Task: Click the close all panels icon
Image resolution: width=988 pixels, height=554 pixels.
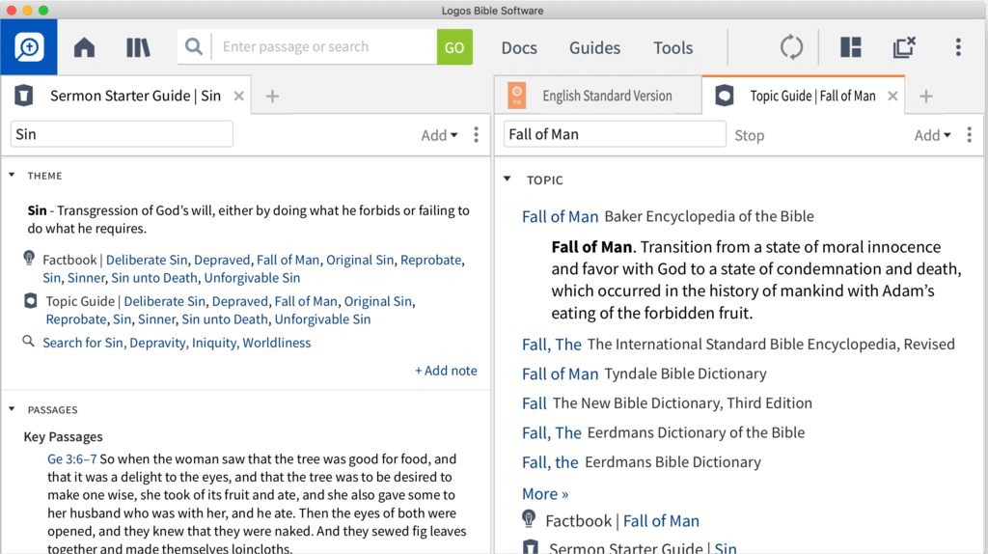Action: point(904,47)
